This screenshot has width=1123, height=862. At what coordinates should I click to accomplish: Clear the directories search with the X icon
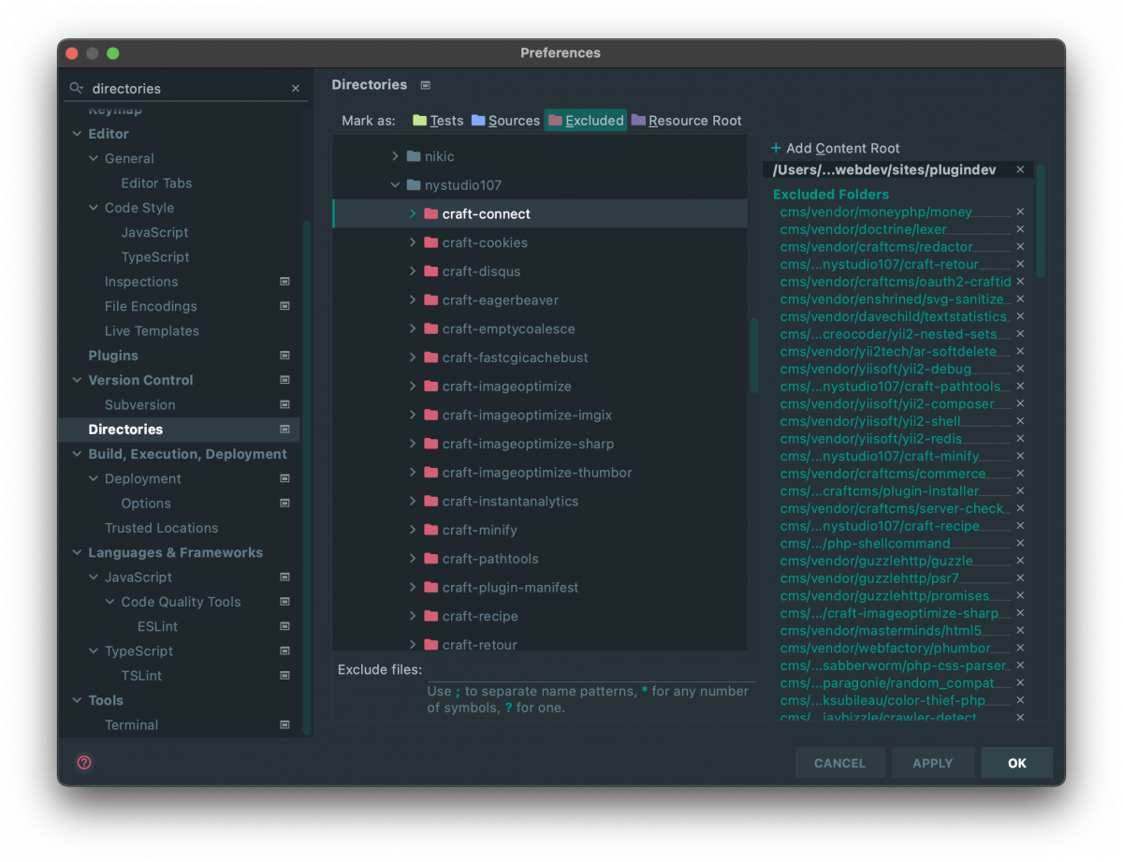pos(295,87)
